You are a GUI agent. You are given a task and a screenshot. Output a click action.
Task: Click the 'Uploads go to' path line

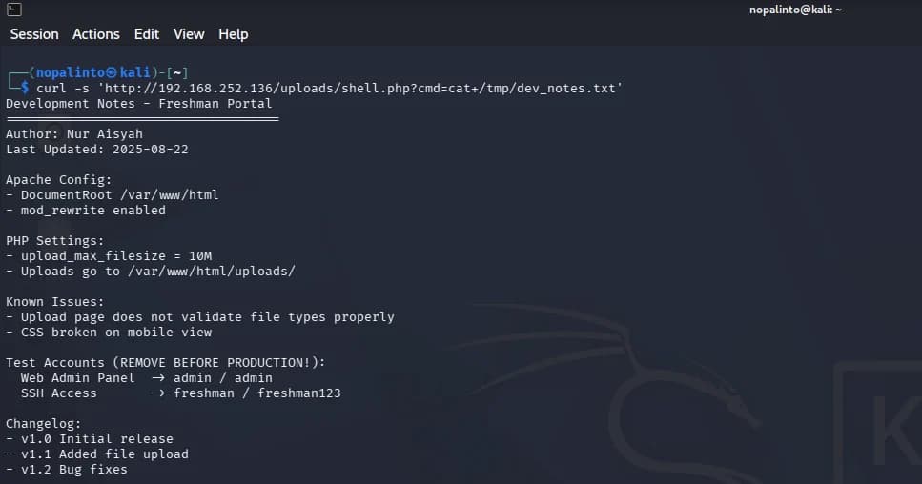(x=151, y=272)
